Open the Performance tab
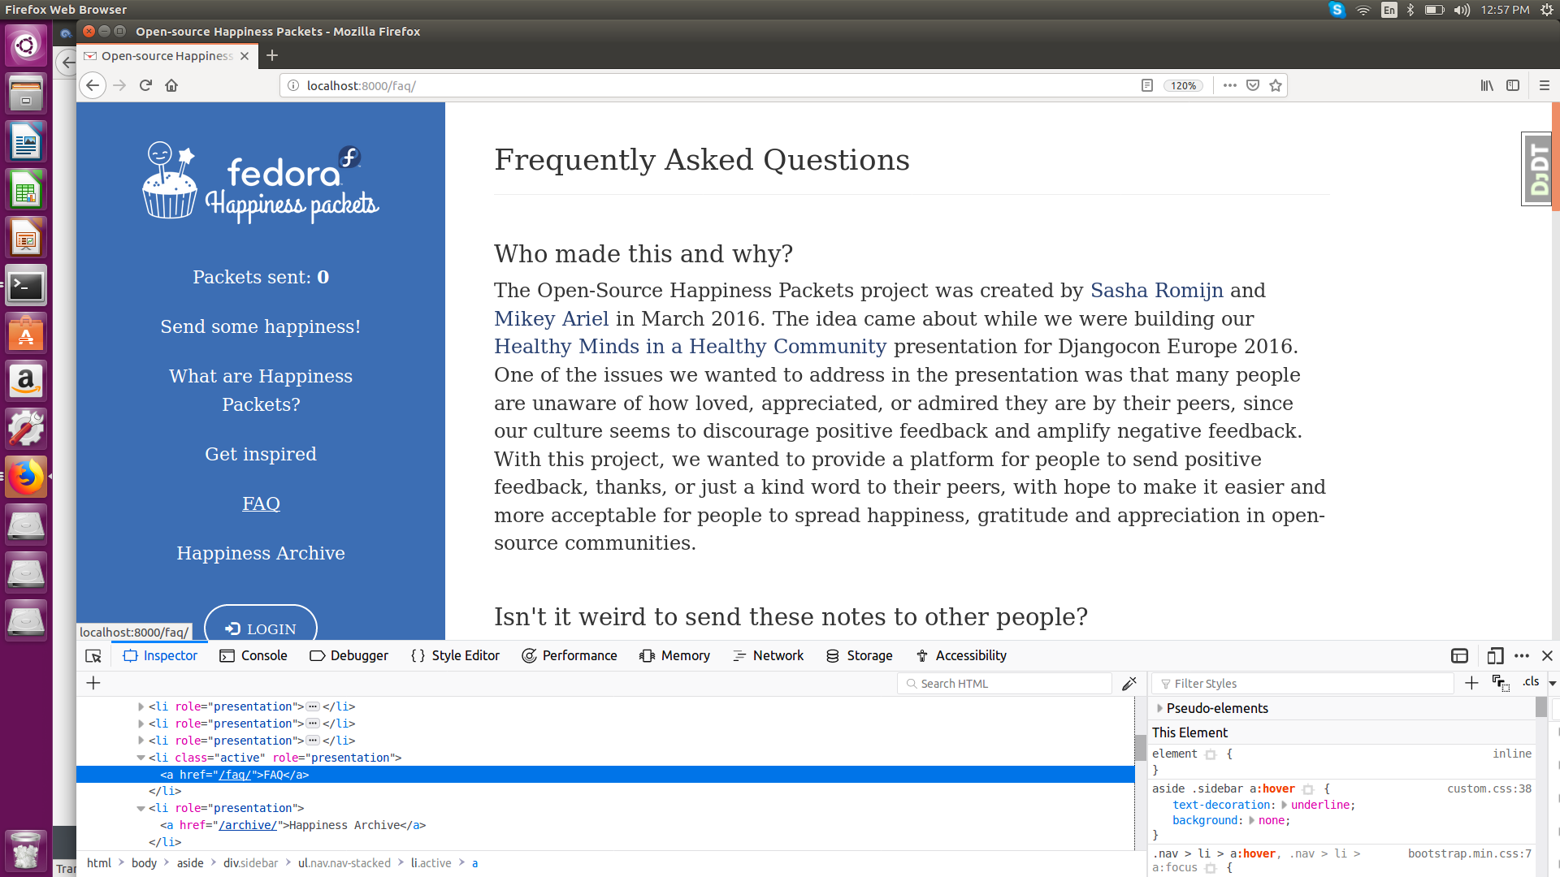Screen dimensions: 1560x877 570,655
